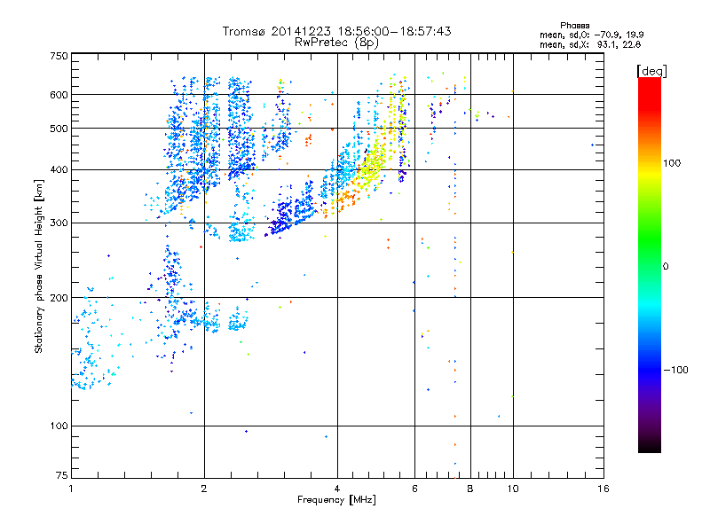
Task: Click the black bottom of the color bar
Action: click(650, 446)
